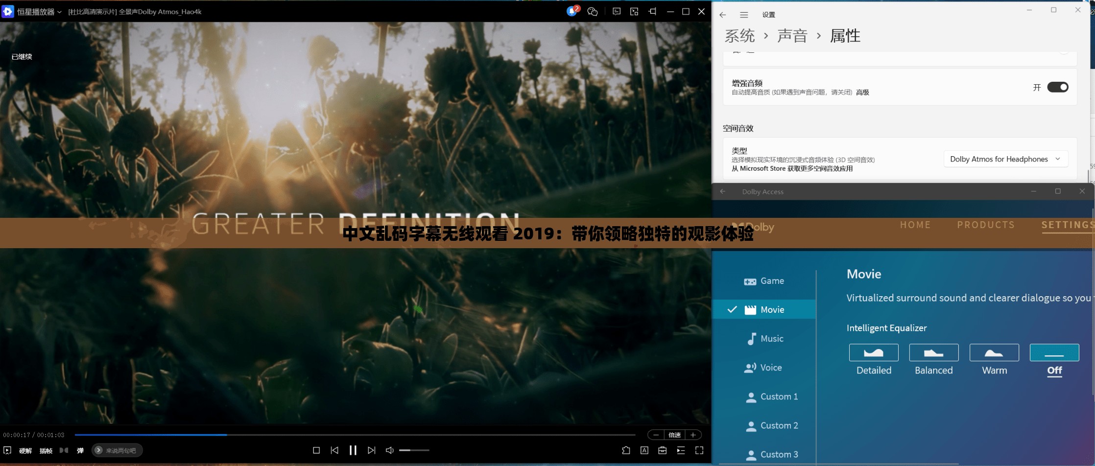Image resolution: width=1095 pixels, height=466 pixels.
Task: Go back in the Dolby Access window
Action: tap(723, 191)
